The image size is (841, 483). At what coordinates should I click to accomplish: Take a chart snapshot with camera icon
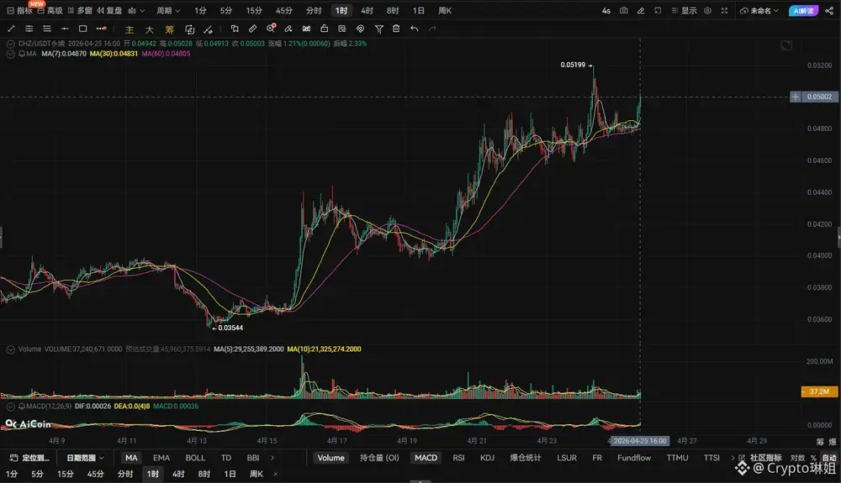coord(624,11)
